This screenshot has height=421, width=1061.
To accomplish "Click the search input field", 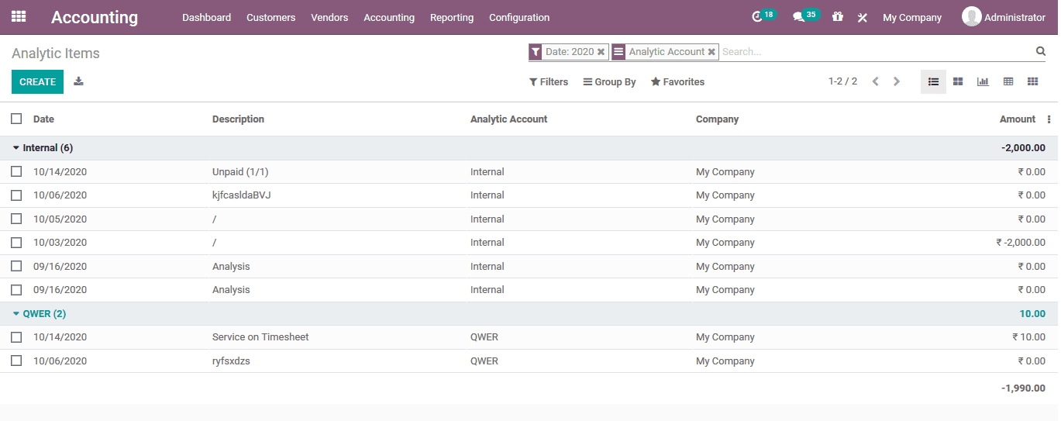I will point(876,52).
